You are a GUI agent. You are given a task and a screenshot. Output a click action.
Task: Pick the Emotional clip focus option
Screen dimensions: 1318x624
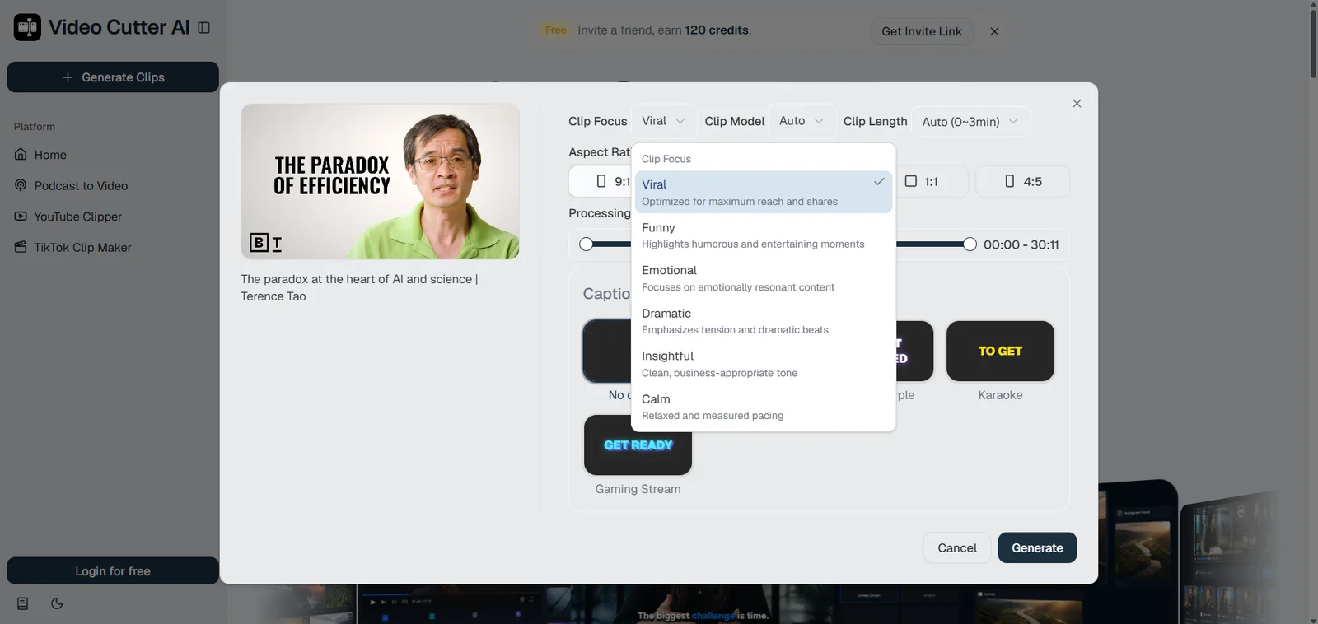point(764,278)
